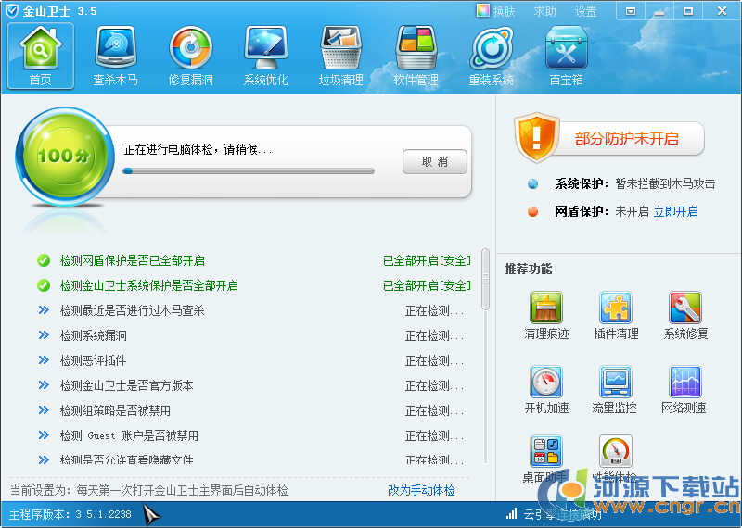Click green check beside 检测网盾保护是否已全部开启
This screenshot has width=742, height=528.
pos(44,260)
